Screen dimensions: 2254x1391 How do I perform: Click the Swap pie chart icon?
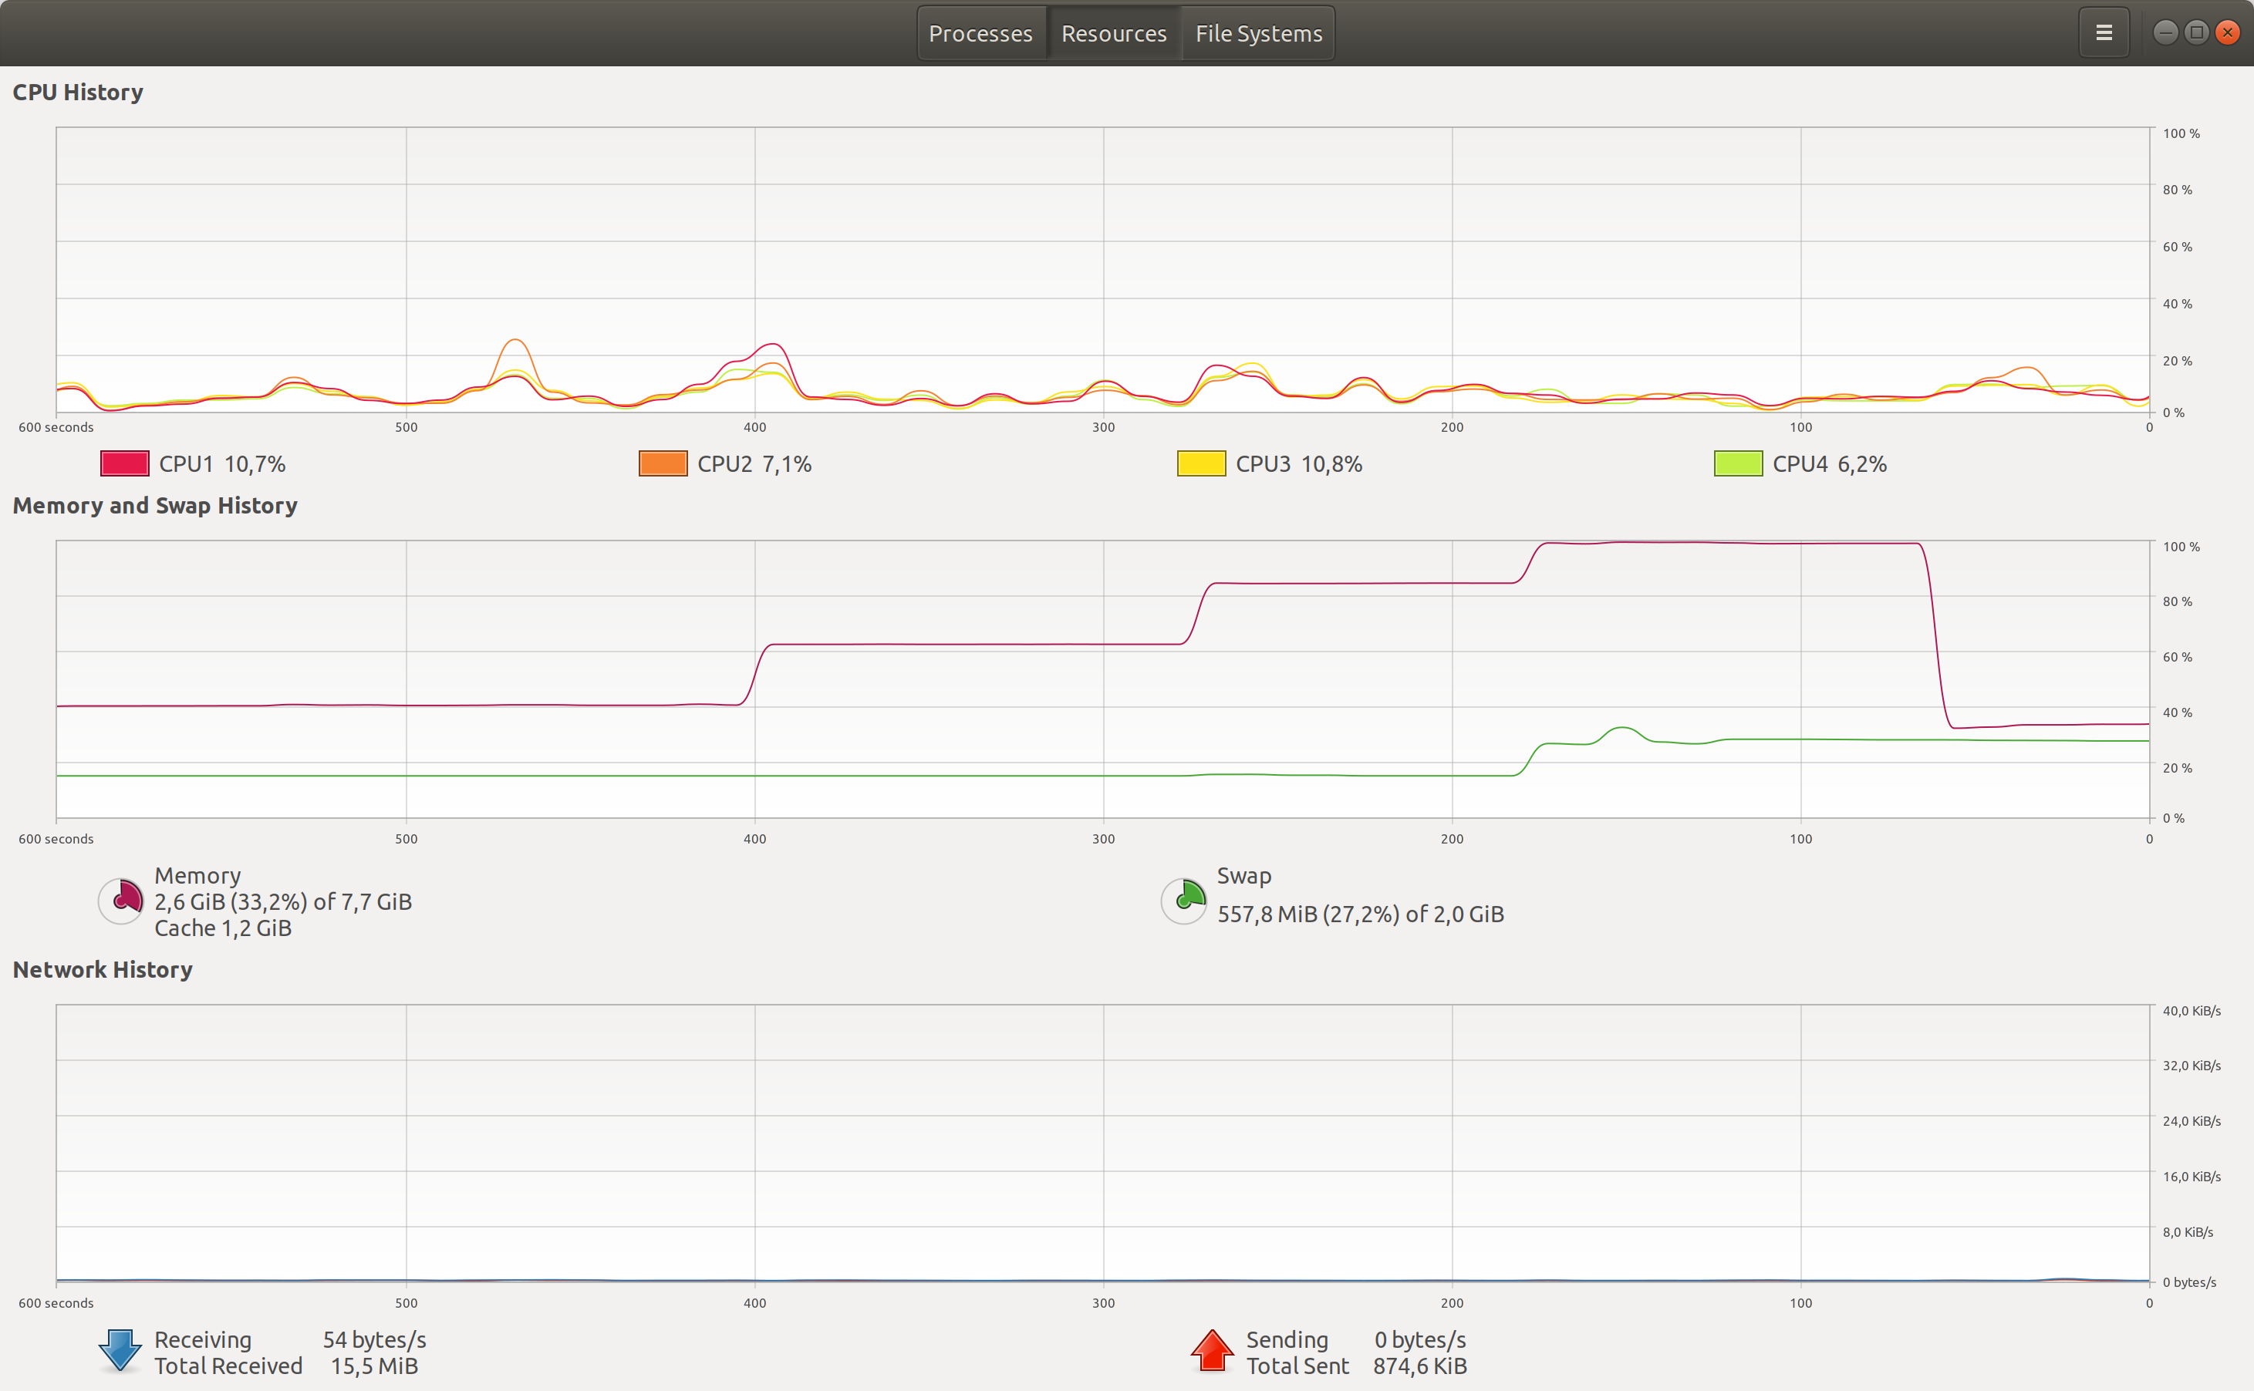click(1183, 901)
